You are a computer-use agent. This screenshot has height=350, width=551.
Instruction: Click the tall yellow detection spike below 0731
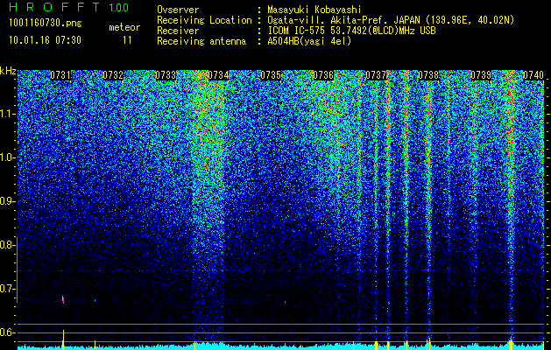63,339
